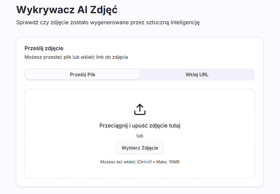Click the Przeciągnij i upuść zdjęcie tutaj label
The width and height of the screenshot is (280, 194).
(140, 126)
